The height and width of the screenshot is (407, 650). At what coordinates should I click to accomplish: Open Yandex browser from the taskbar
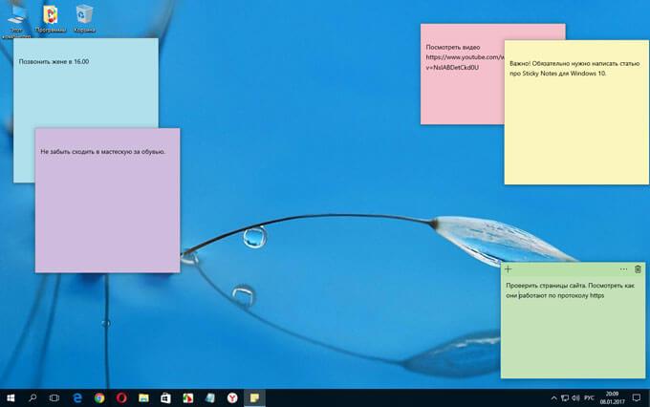click(x=232, y=397)
